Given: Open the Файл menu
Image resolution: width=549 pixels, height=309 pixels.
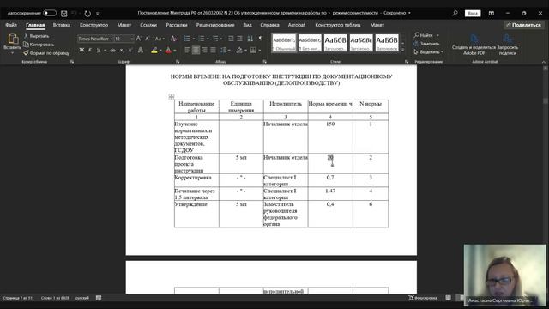Looking at the screenshot, I should click(x=11, y=25).
